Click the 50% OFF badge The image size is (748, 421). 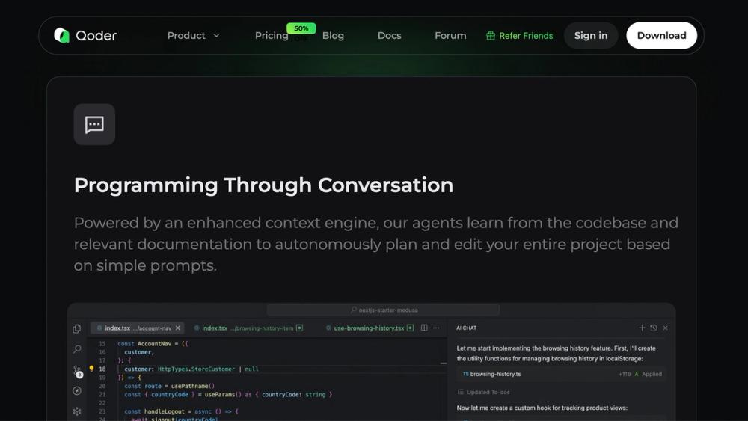click(x=301, y=29)
